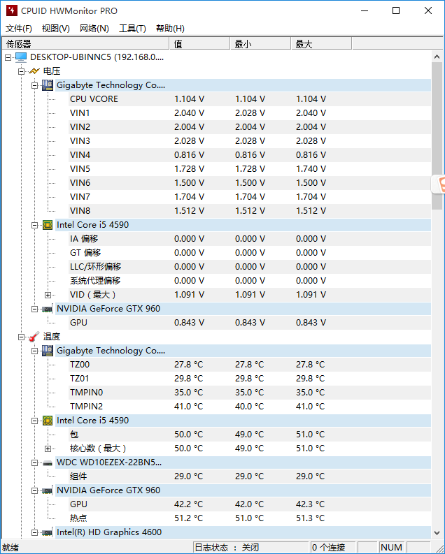This screenshot has height=554, width=445.
Task: Select the VIN5 voltage row
Action: (x=250, y=169)
